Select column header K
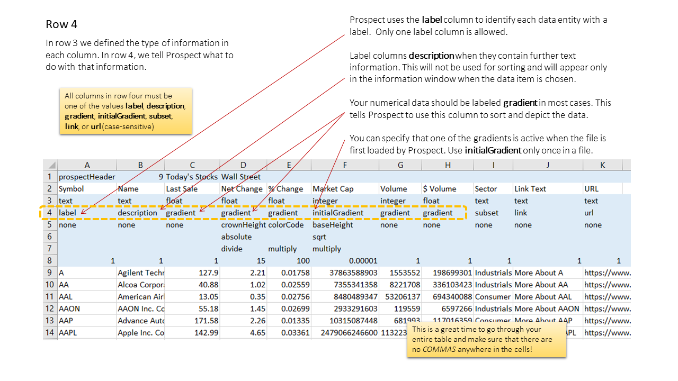 point(603,165)
